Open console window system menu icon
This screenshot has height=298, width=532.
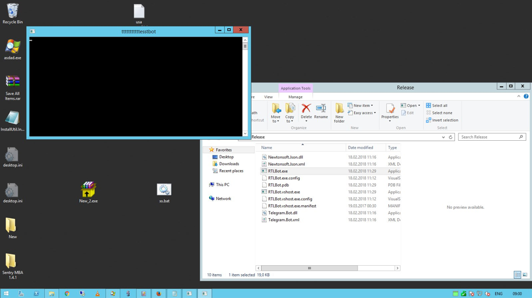32,31
